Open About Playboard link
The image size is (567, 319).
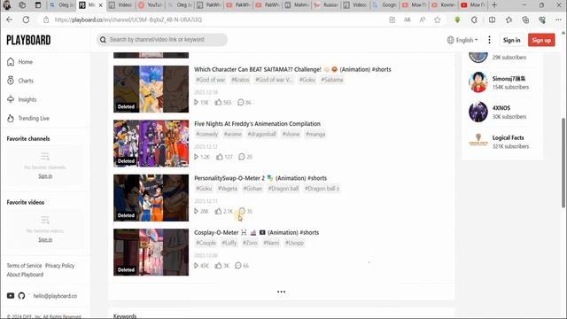25,275
